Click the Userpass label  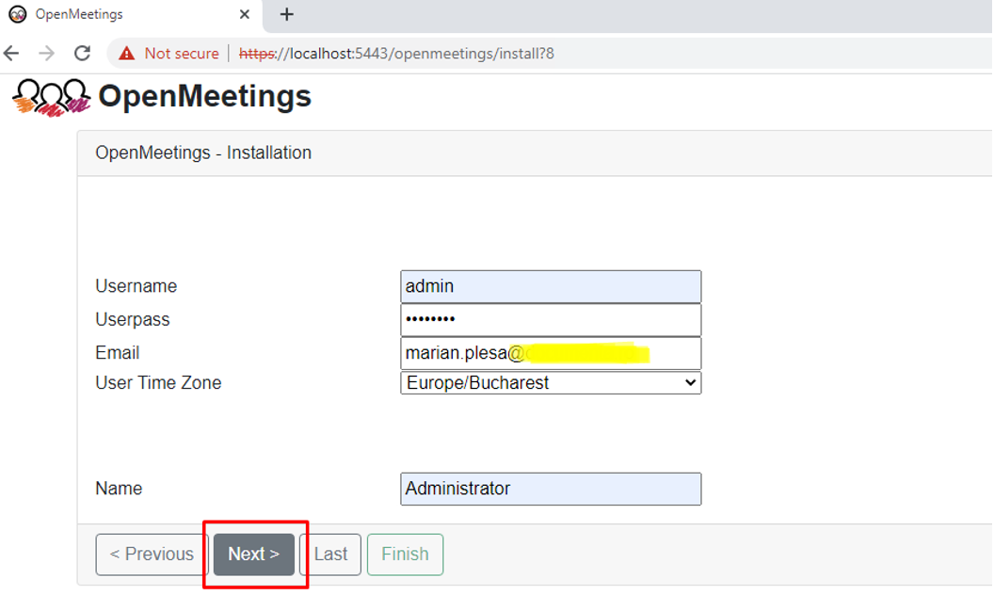pyautogui.click(x=133, y=320)
